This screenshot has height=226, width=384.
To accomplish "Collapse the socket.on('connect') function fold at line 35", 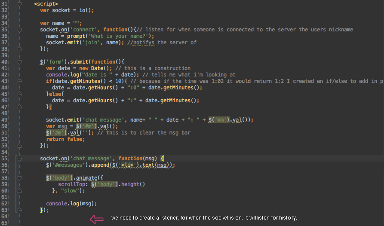I will 20,30.
